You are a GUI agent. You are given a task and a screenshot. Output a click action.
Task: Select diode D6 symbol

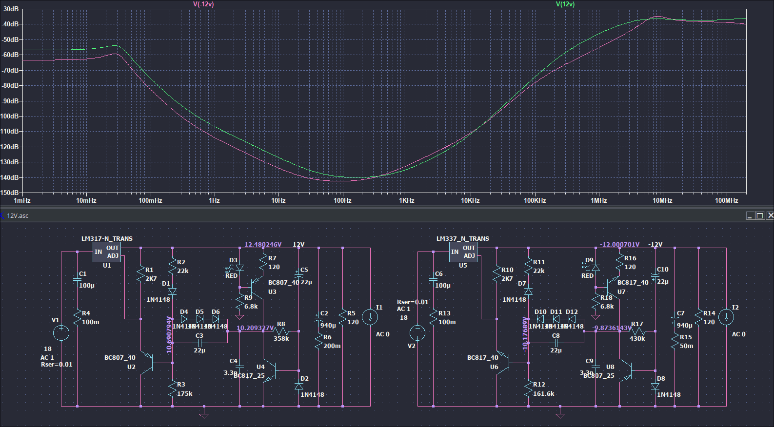click(x=216, y=319)
